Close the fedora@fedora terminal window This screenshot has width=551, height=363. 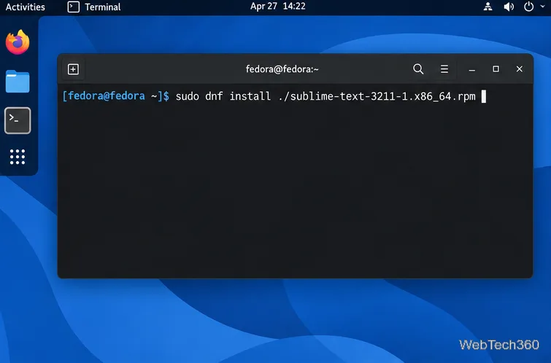pos(520,69)
